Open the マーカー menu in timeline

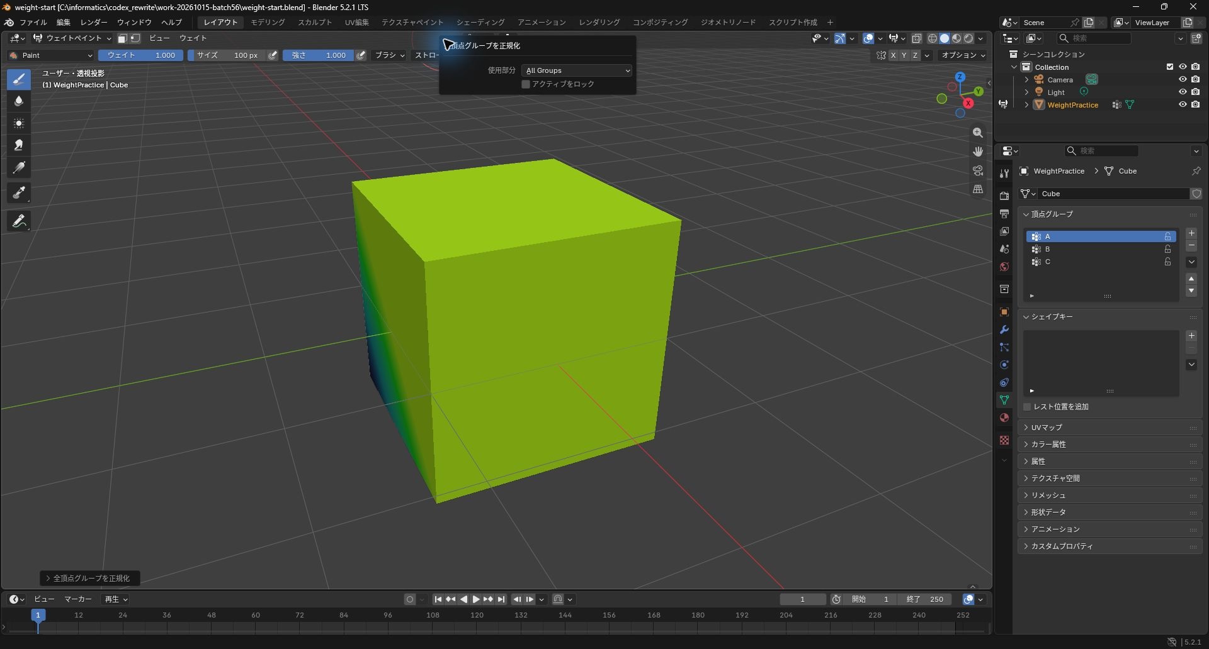tap(78, 599)
